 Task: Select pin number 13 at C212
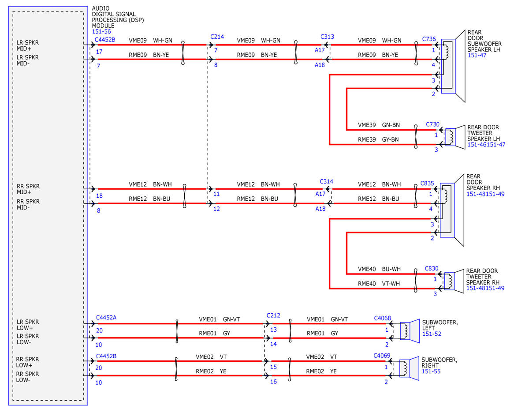(274, 330)
